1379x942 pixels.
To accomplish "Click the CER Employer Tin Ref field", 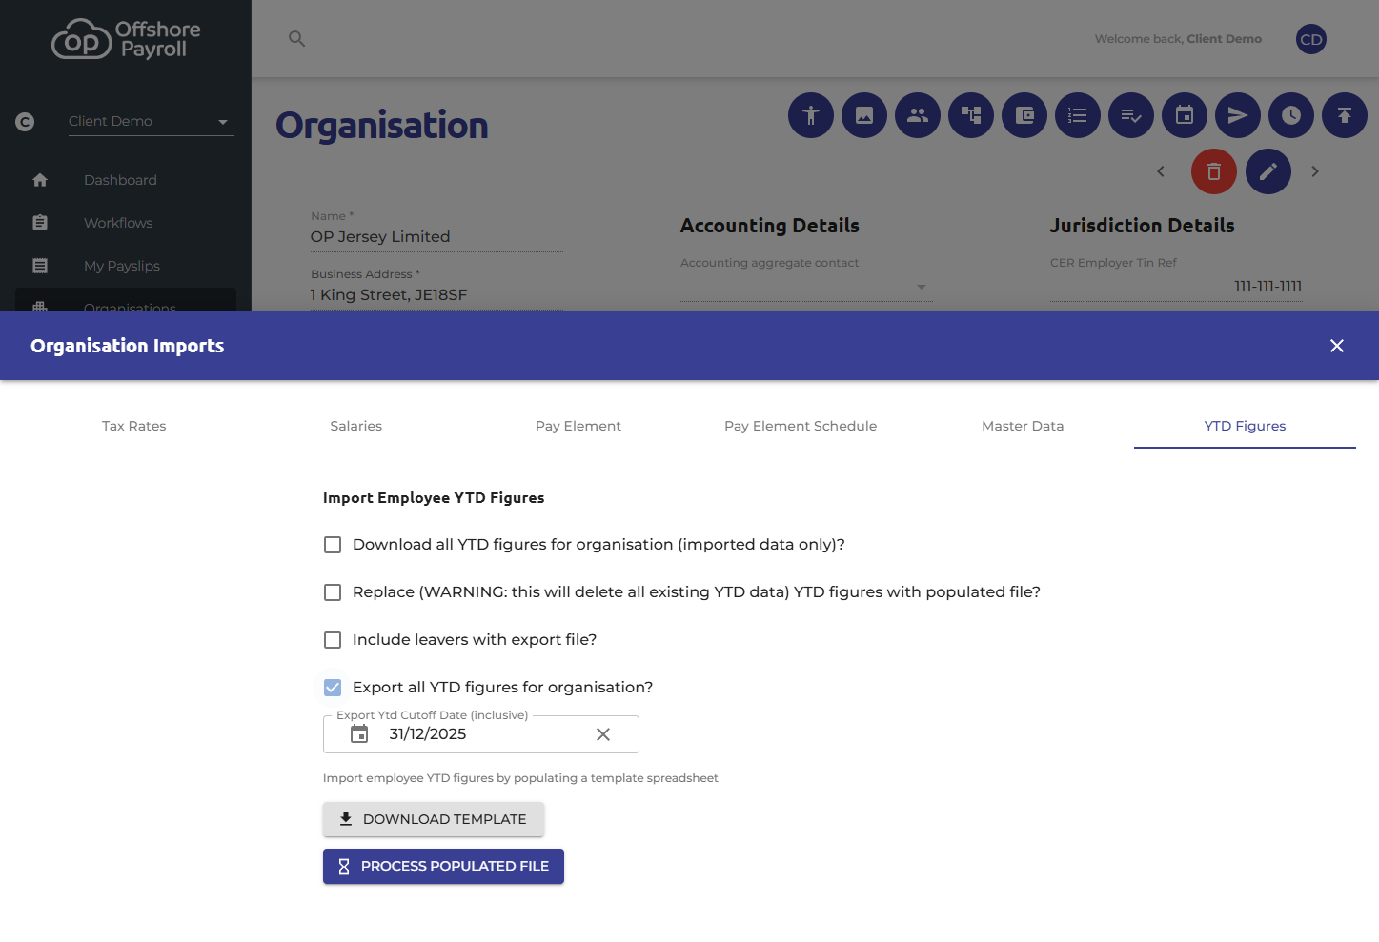I will [1176, 287].
